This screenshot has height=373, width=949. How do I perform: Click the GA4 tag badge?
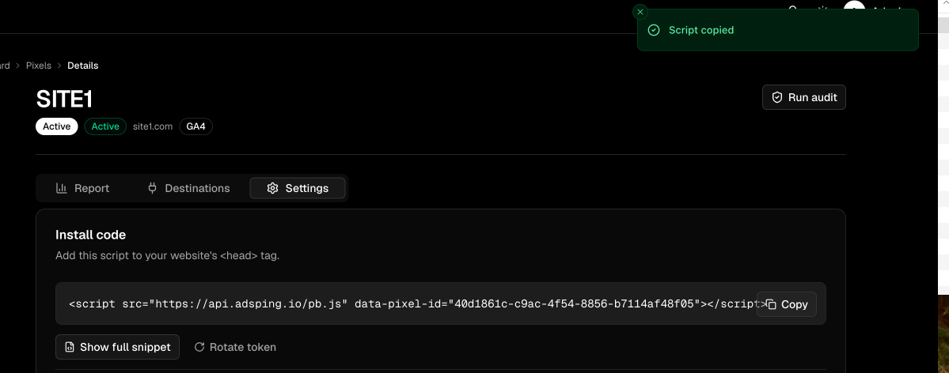196,126
